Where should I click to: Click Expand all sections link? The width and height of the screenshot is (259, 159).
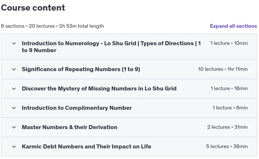point(233,26)
